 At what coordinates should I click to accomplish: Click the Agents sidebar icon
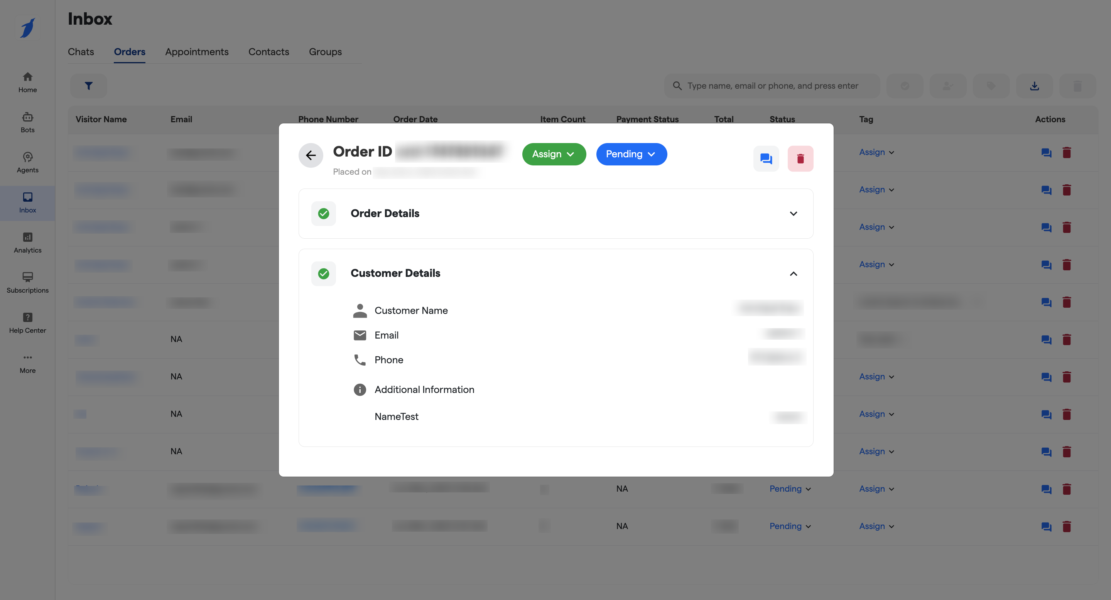[x=28, y=162]
